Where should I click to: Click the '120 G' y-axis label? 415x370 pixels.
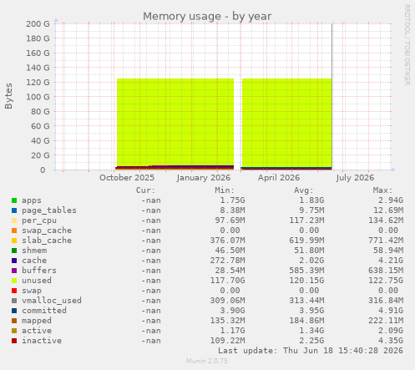(x=38, y=83)
